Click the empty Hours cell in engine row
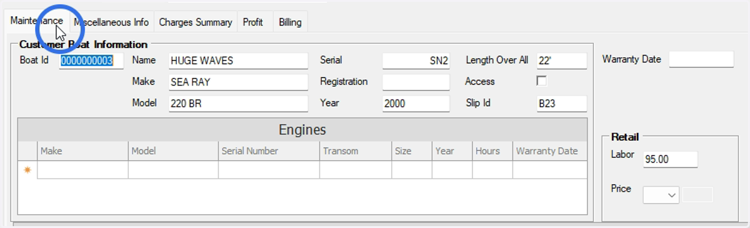This screenshot has width=750, height=228. pos(492,170)
